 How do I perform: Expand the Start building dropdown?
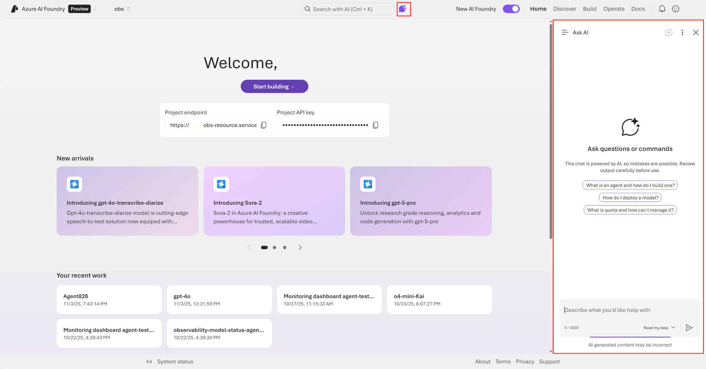274,86
